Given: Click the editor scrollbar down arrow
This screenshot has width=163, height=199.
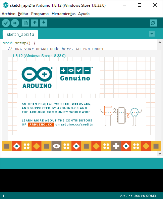Looking at the screenshot, I should tap(160, 154).
